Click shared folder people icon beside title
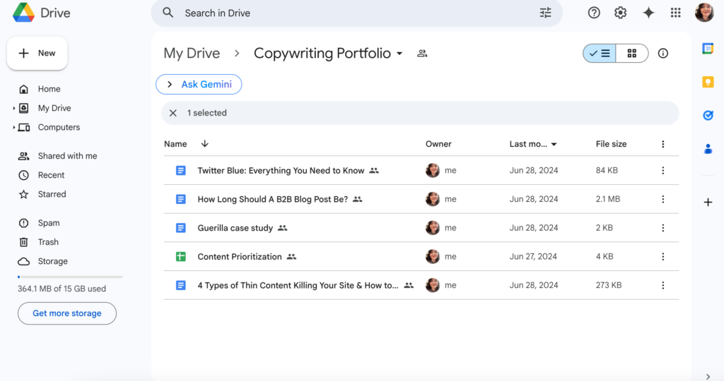The image size is (724, 381). [x=422, y=54]
